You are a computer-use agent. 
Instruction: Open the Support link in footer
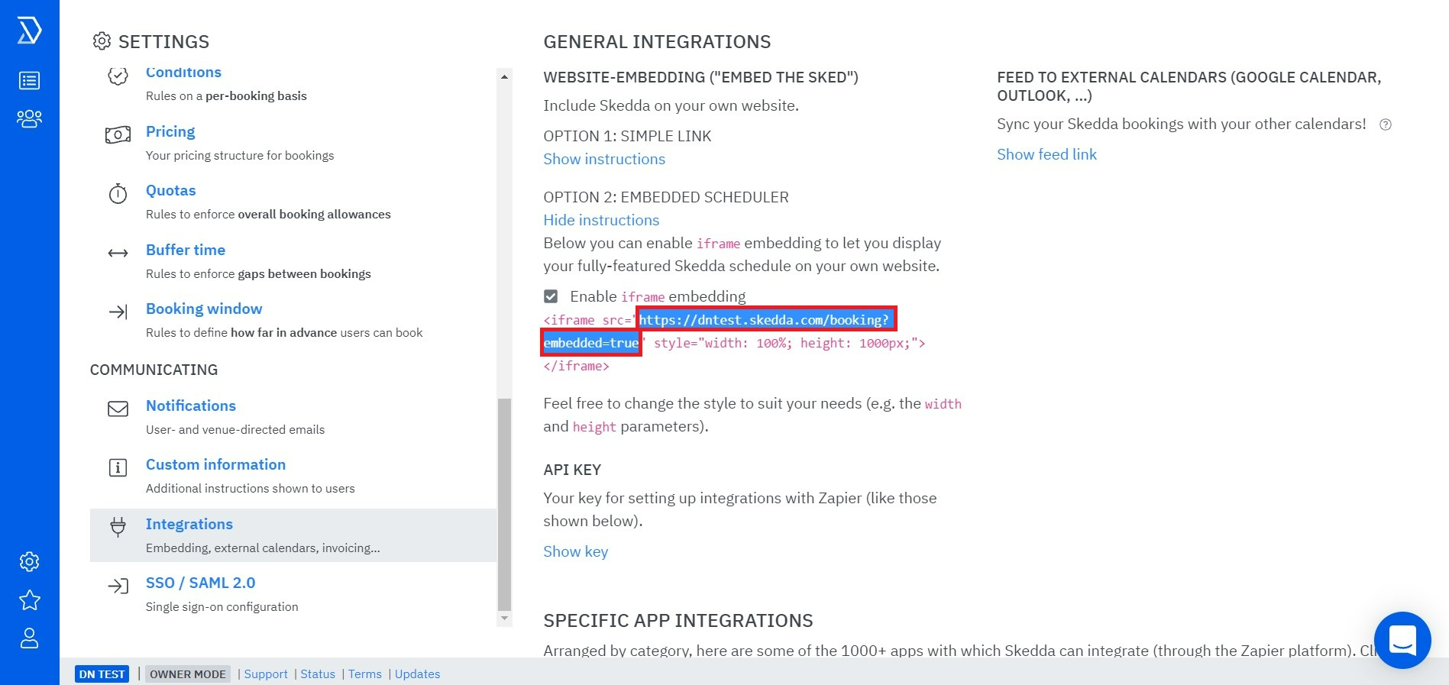266,674
